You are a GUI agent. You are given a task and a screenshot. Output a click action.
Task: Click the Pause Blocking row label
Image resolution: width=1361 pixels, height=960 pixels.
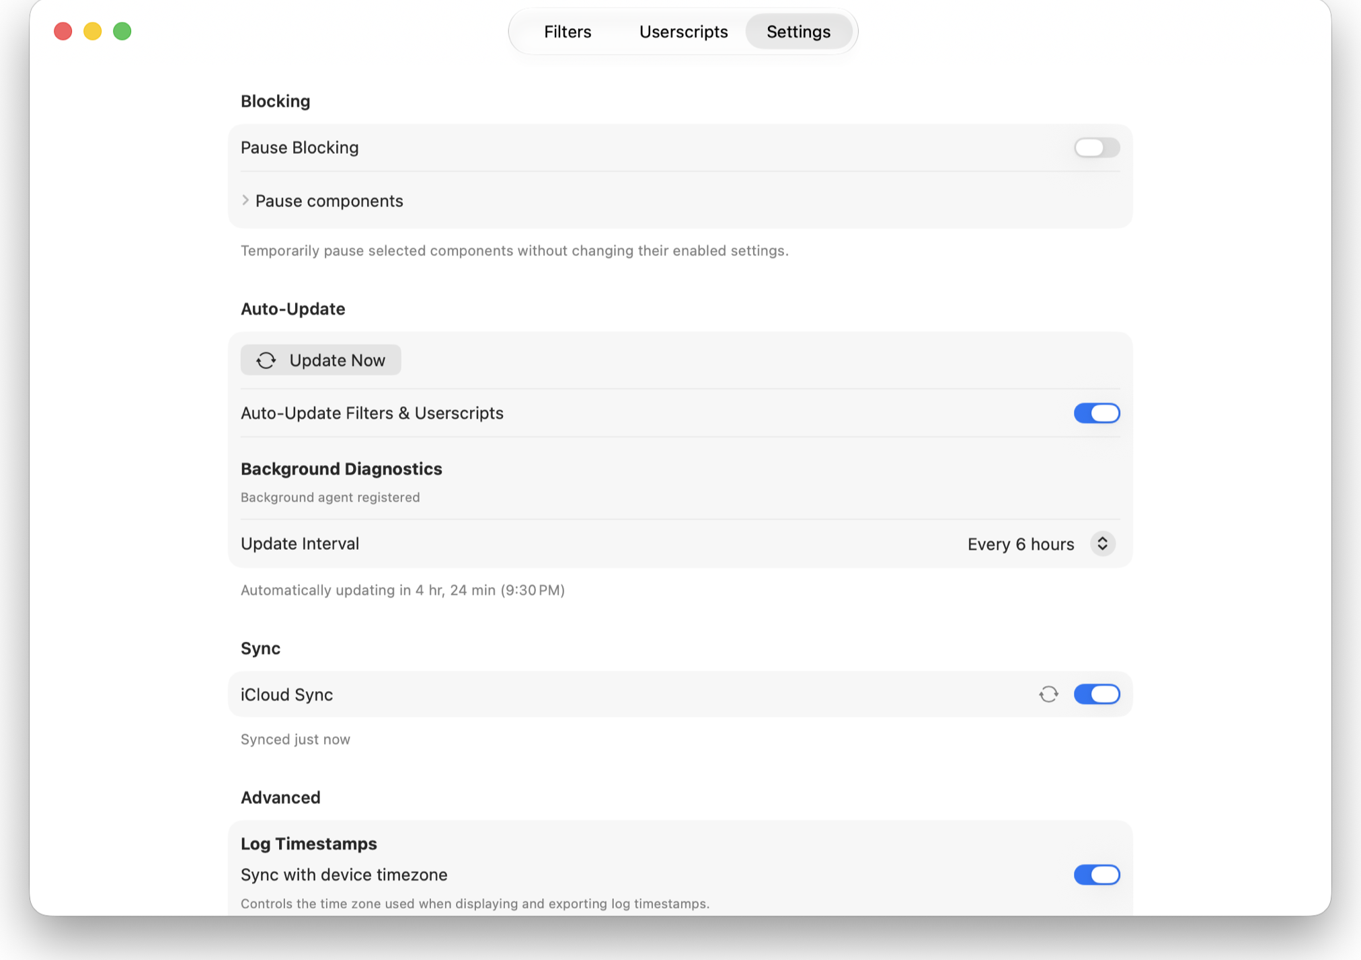point(300,147)
